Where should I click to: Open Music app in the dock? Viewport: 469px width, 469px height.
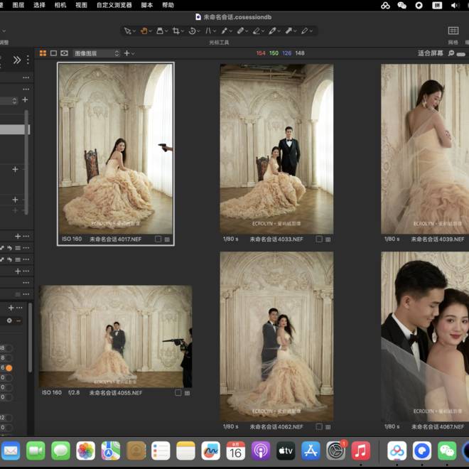tap(360, 451)
